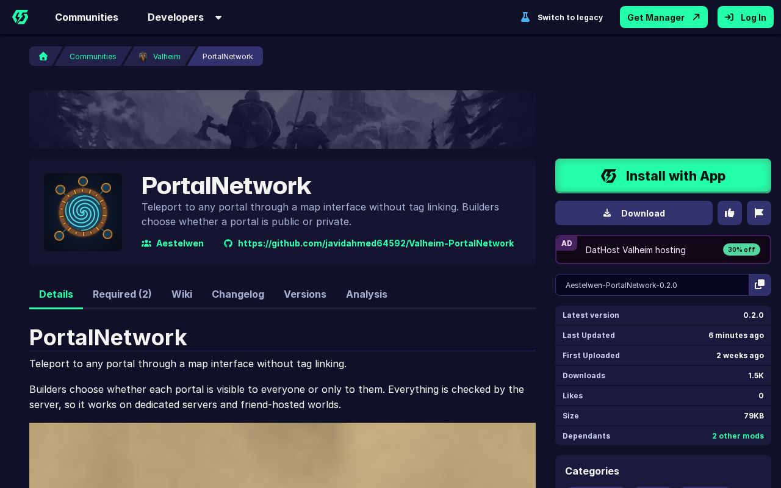The image size is (781, 488).
Task: Click the '2 weeks ago' first uploaded value
Action: (740, 356)
